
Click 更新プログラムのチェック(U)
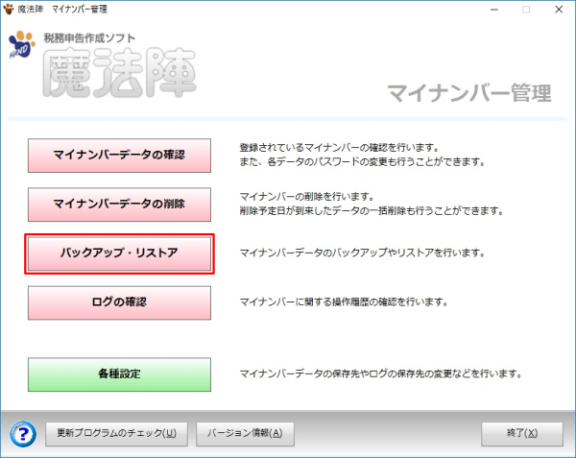[116, 432]
